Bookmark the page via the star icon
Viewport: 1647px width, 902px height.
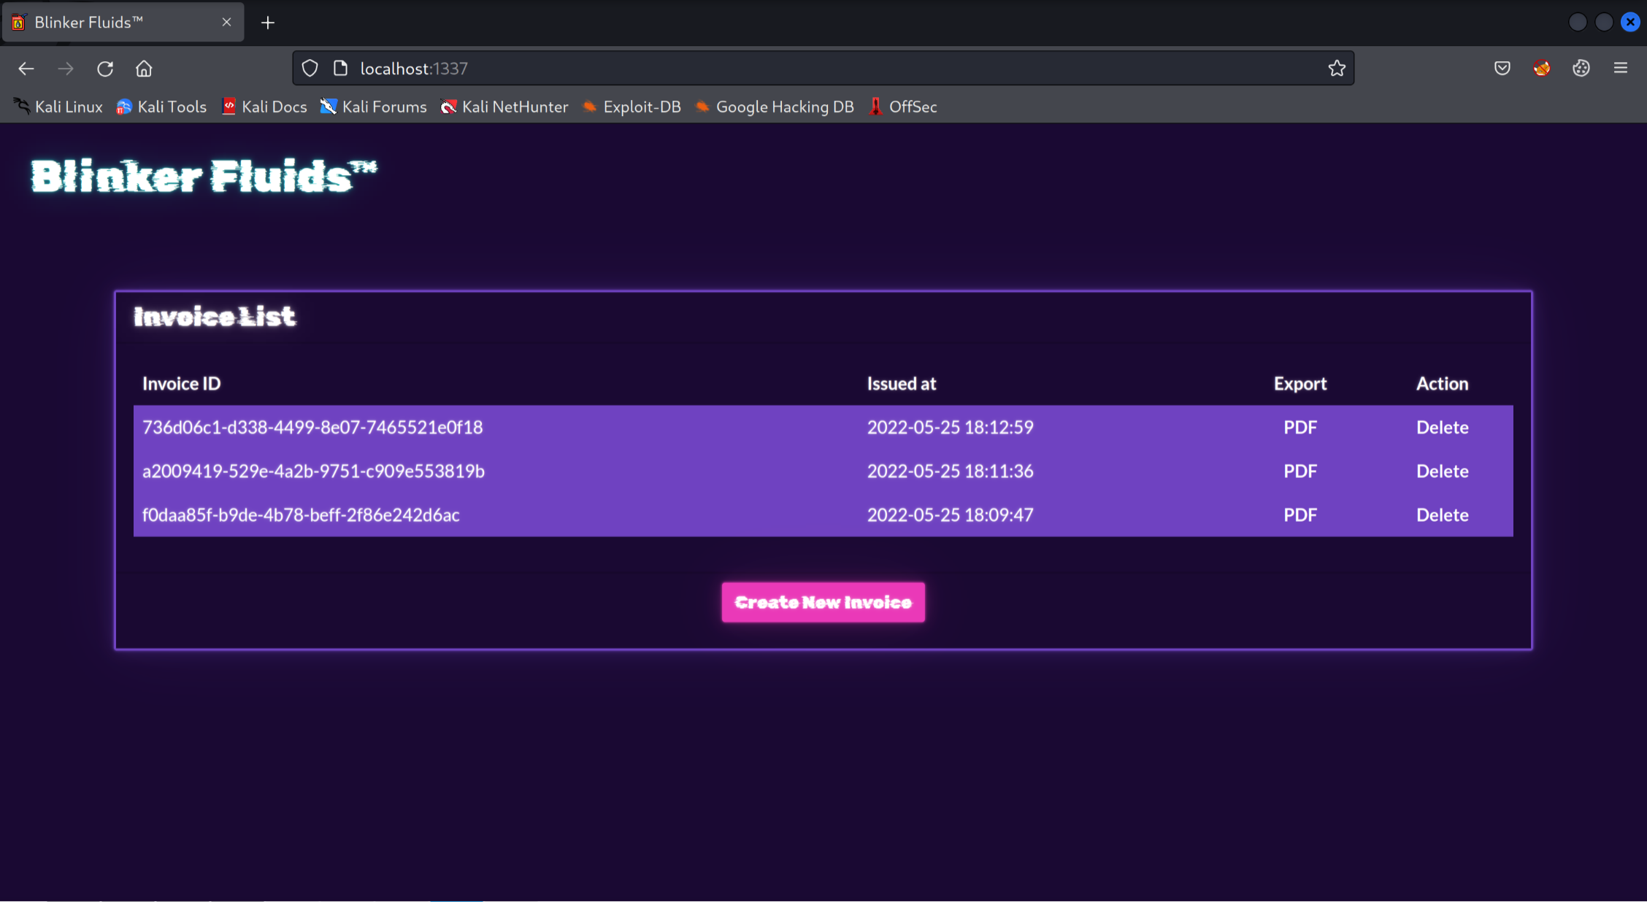click(x=1337, y=68)
